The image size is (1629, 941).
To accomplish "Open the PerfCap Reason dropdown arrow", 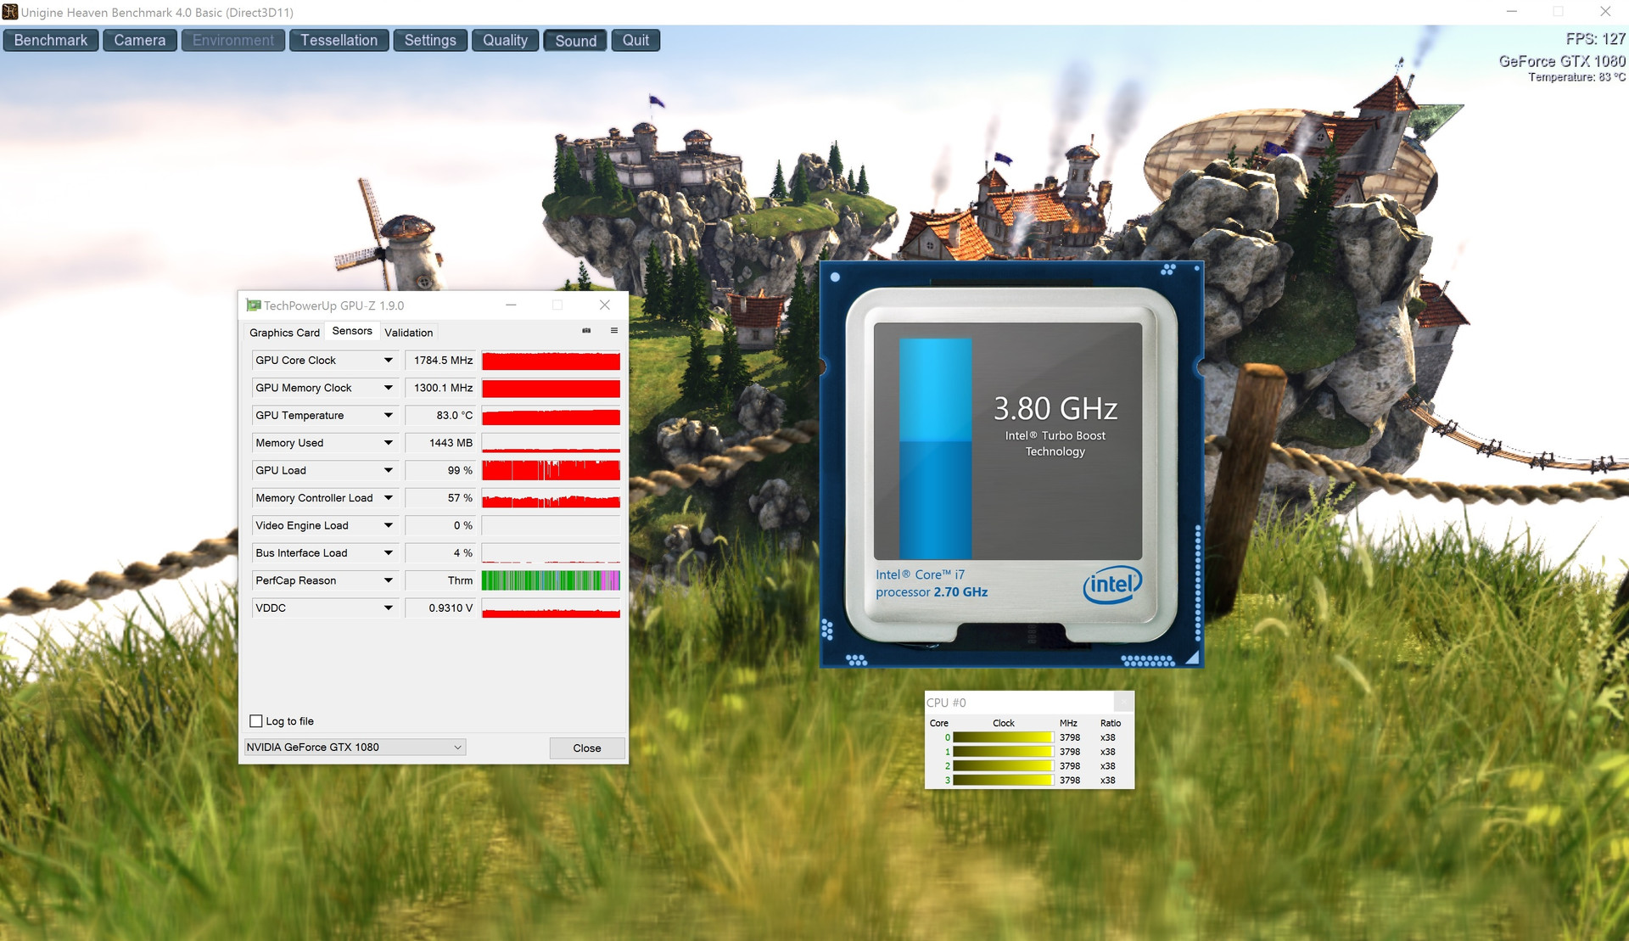I will pyautogui.click(x=389, y=580).
